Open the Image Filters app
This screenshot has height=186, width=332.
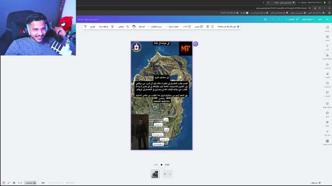[327, 142]
